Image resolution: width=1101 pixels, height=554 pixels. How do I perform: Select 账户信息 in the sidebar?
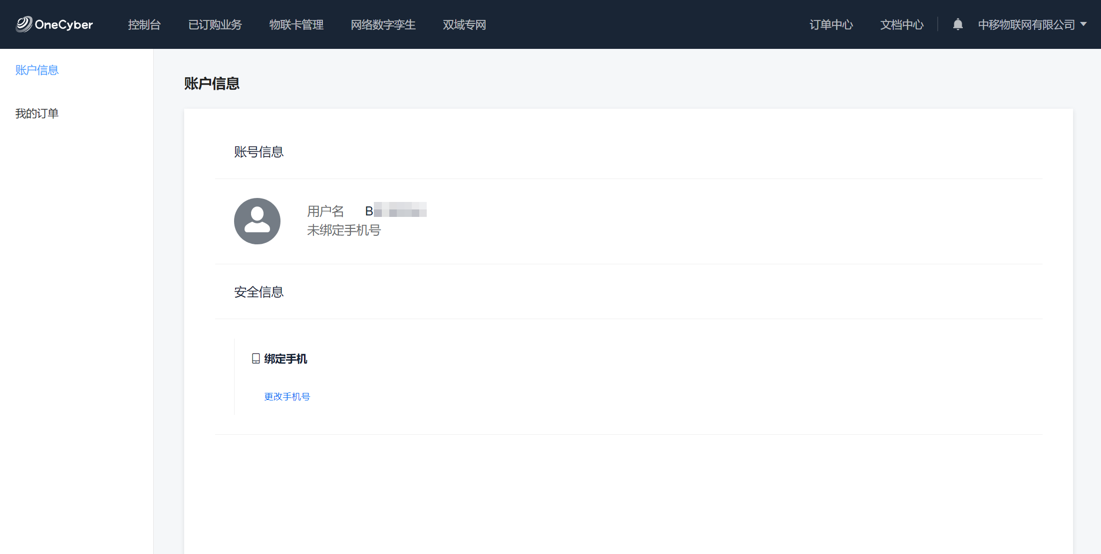click(37, 70)
